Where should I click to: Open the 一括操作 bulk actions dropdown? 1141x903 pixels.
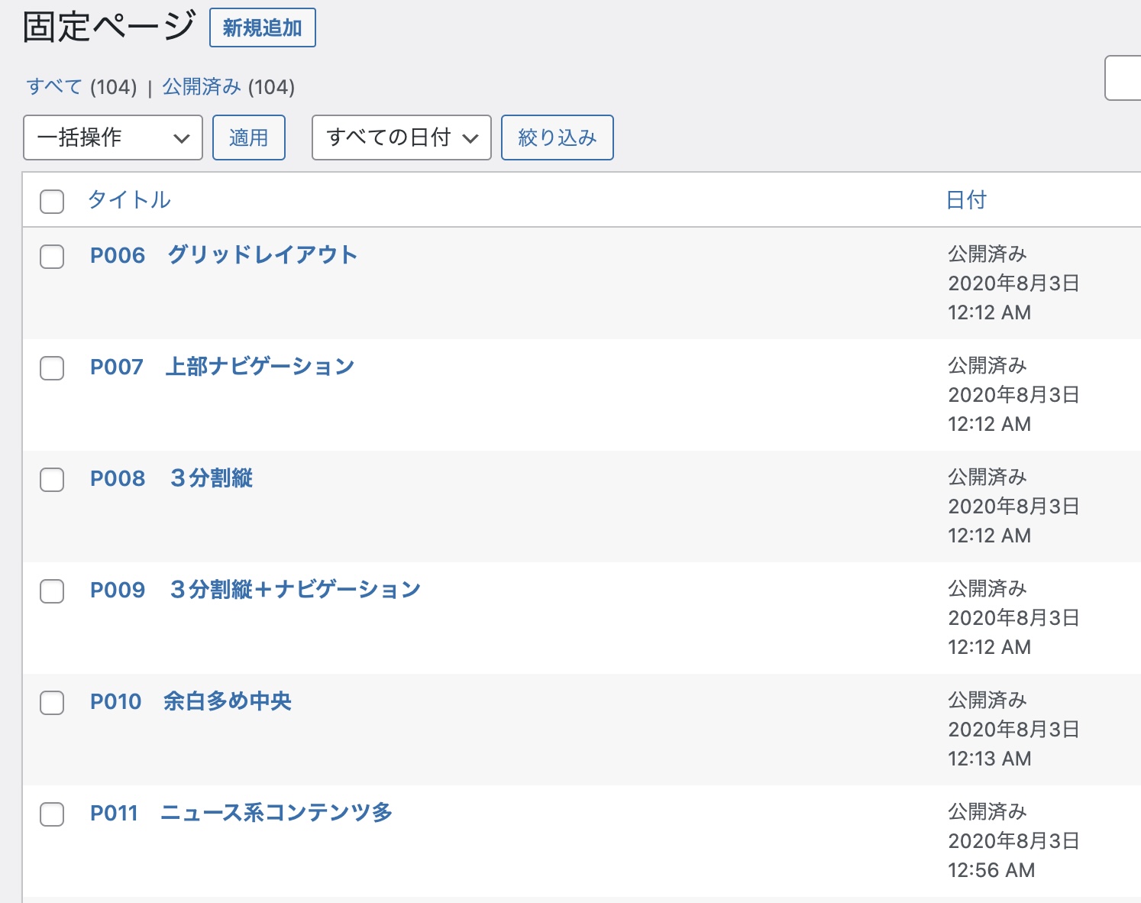(x=113, y=138)
